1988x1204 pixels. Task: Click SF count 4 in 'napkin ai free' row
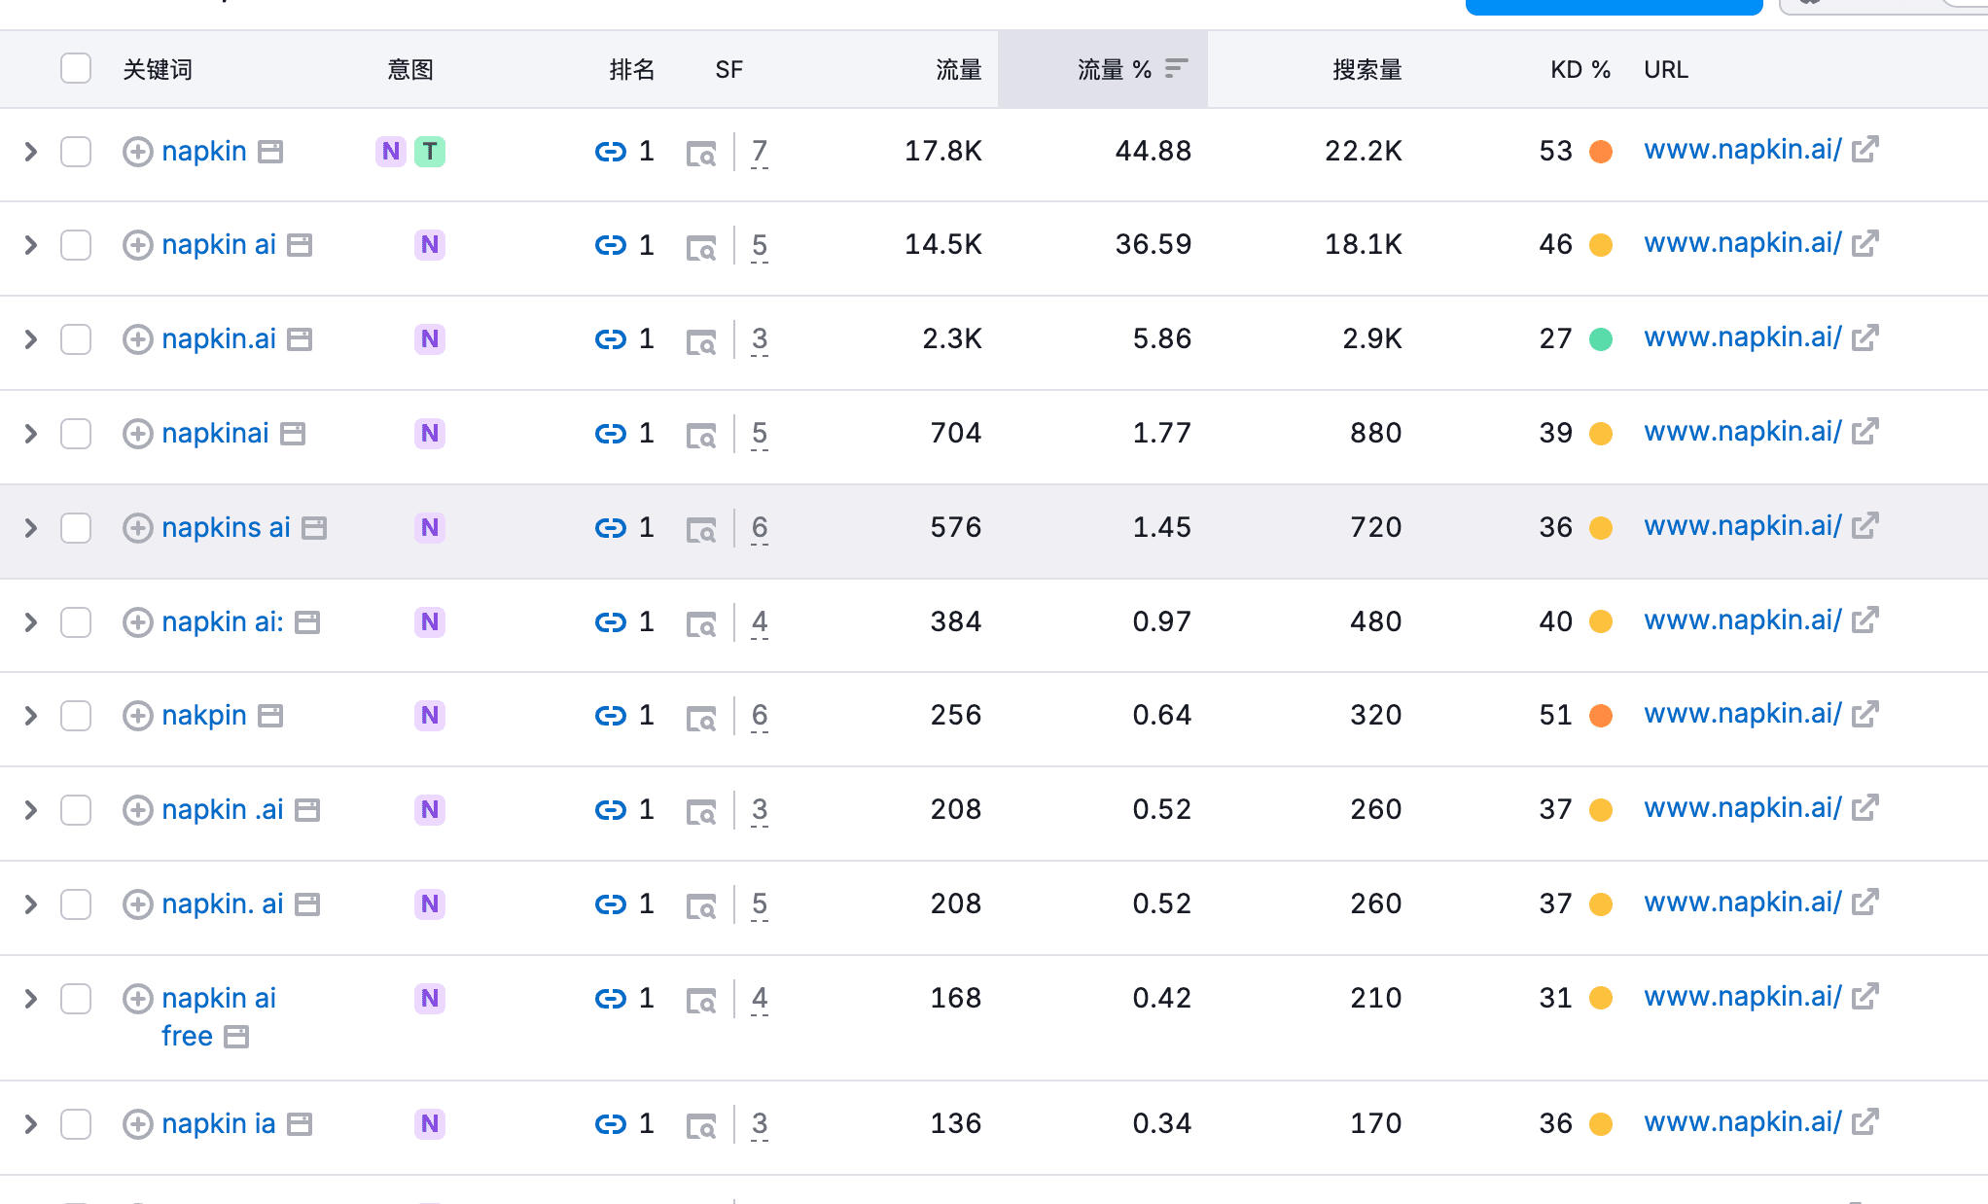click(x=760, y=999)
